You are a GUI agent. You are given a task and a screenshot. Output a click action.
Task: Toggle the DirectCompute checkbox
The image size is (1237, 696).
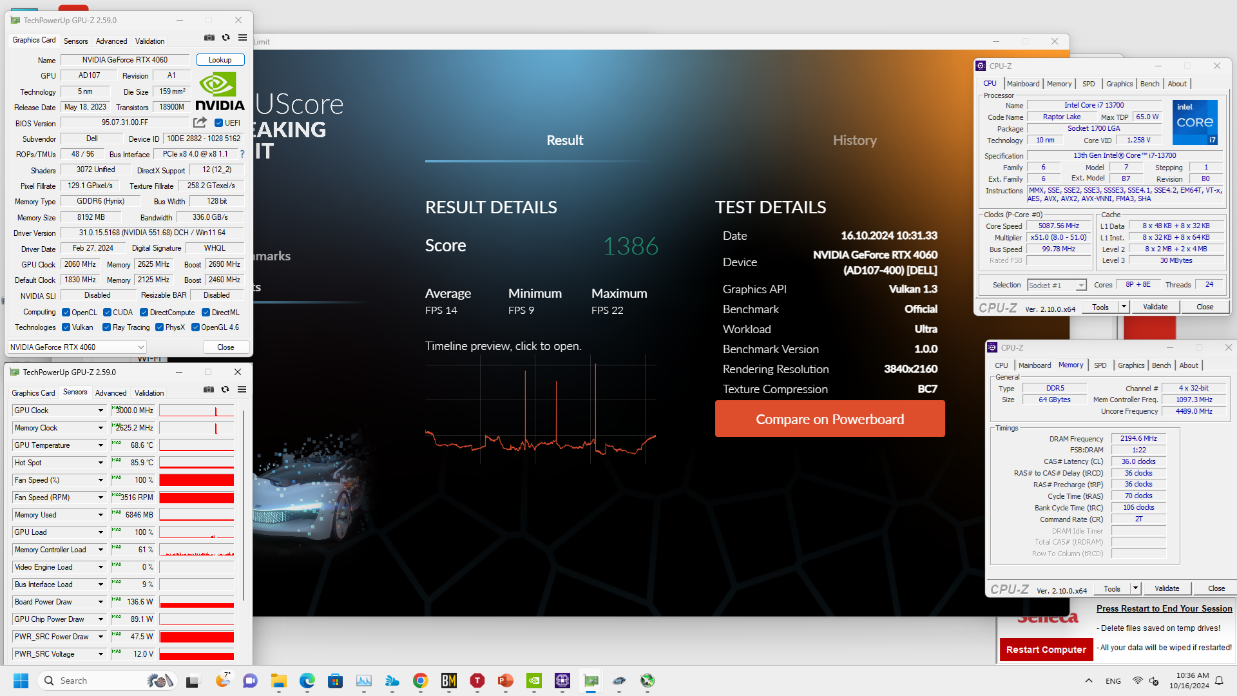point(144,313)
